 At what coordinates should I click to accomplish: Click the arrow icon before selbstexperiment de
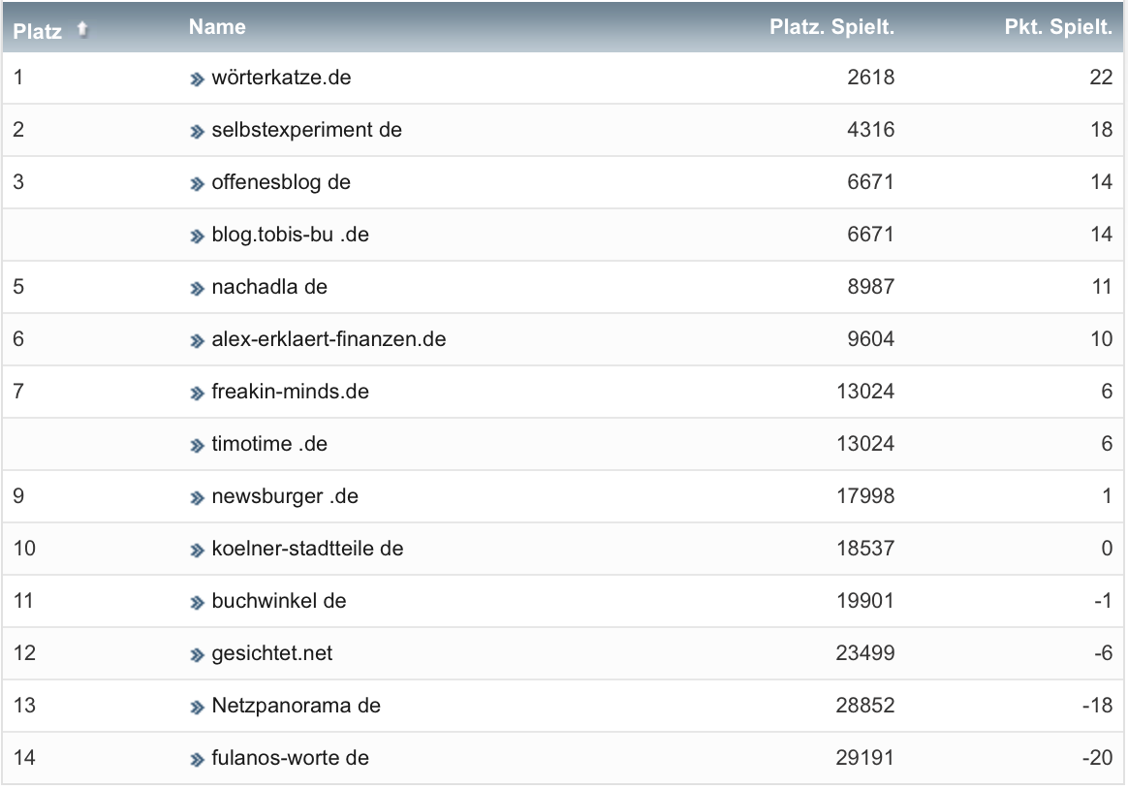[x=197, y=132]
